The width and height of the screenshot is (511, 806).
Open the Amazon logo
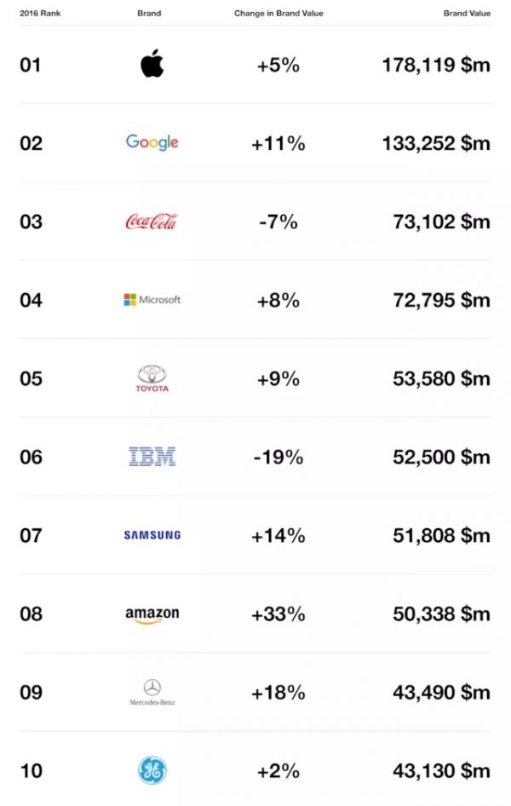tap(152, 614)
